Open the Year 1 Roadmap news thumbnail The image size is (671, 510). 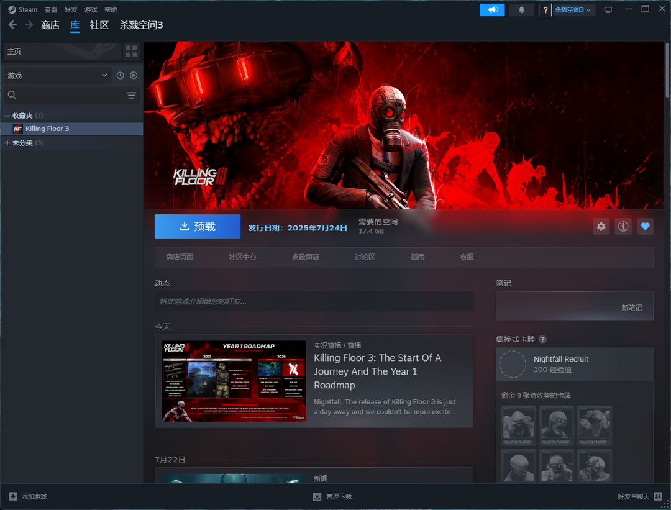click(x=234, y=381)
